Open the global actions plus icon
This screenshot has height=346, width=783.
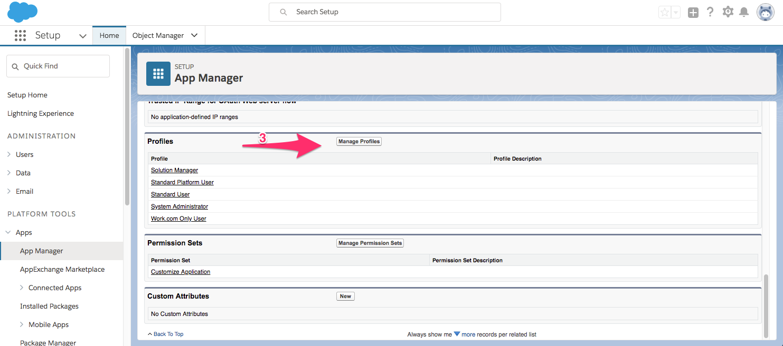(693, 13)
